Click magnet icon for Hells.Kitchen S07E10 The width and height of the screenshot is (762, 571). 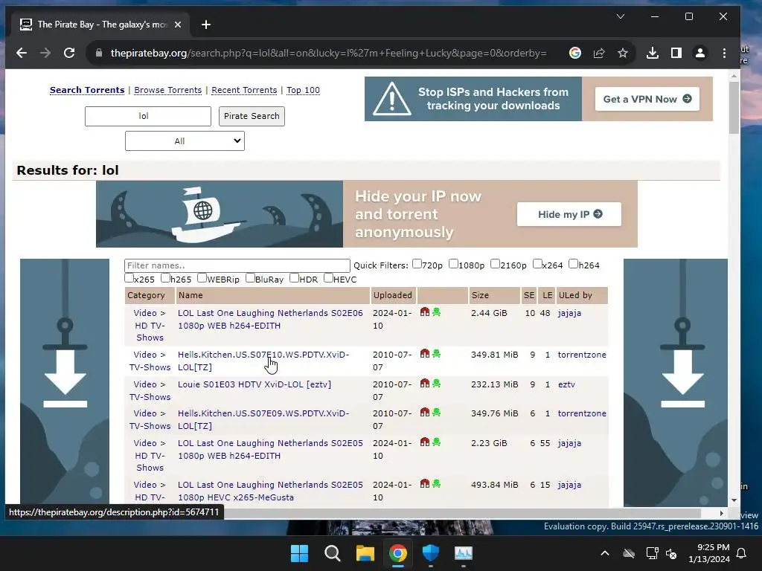(425, 353)
